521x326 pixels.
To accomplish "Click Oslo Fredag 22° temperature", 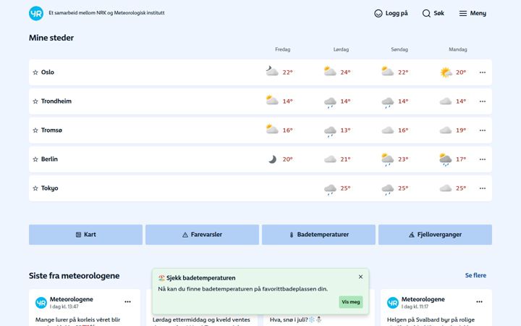I will point(288,72).
